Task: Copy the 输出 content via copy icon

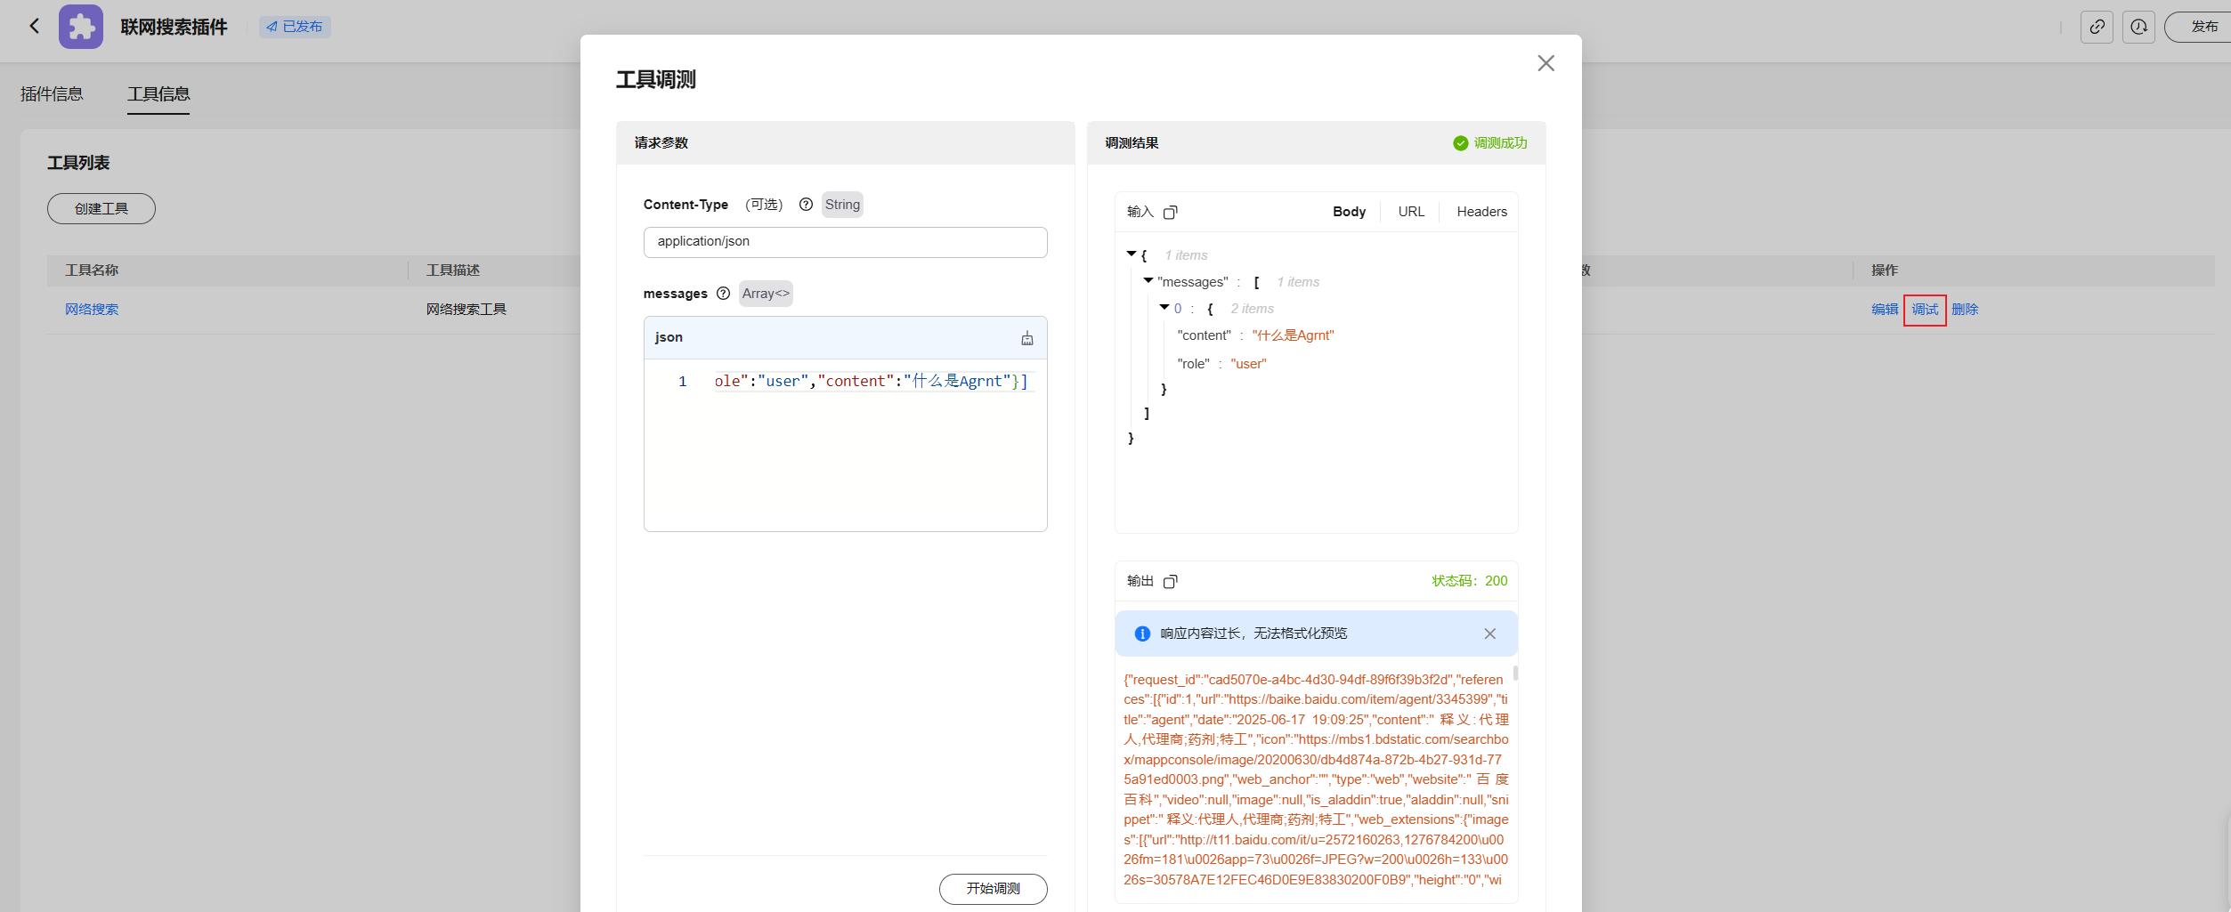Action: click(x=1170, y=581)
